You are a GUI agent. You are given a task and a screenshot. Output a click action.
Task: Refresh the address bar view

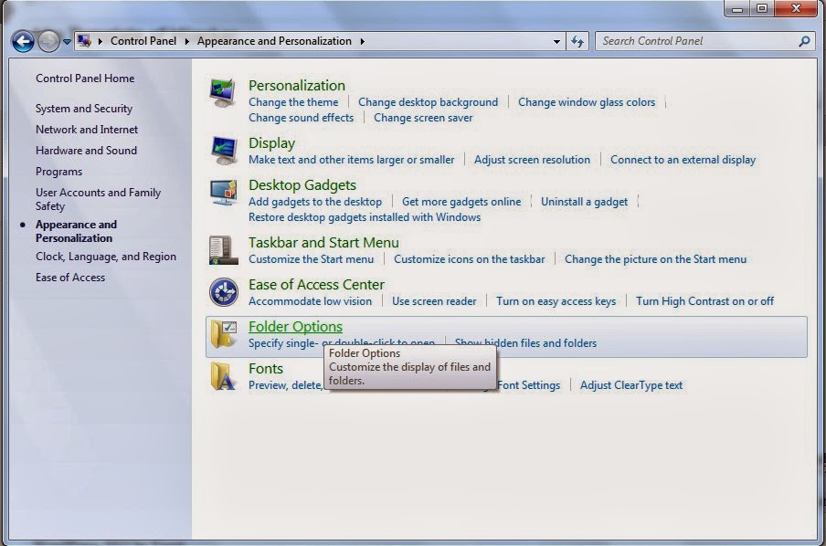[x=577, y=41]
